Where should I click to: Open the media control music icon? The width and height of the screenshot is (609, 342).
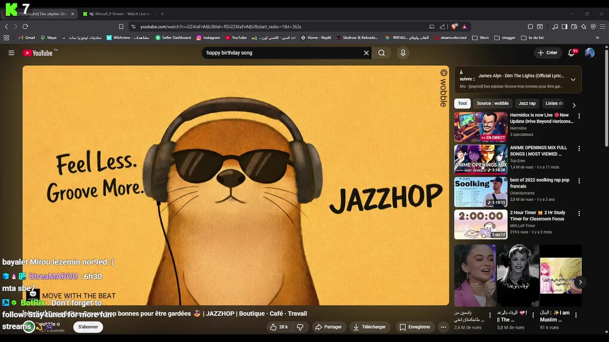click(x=555, y=27)
